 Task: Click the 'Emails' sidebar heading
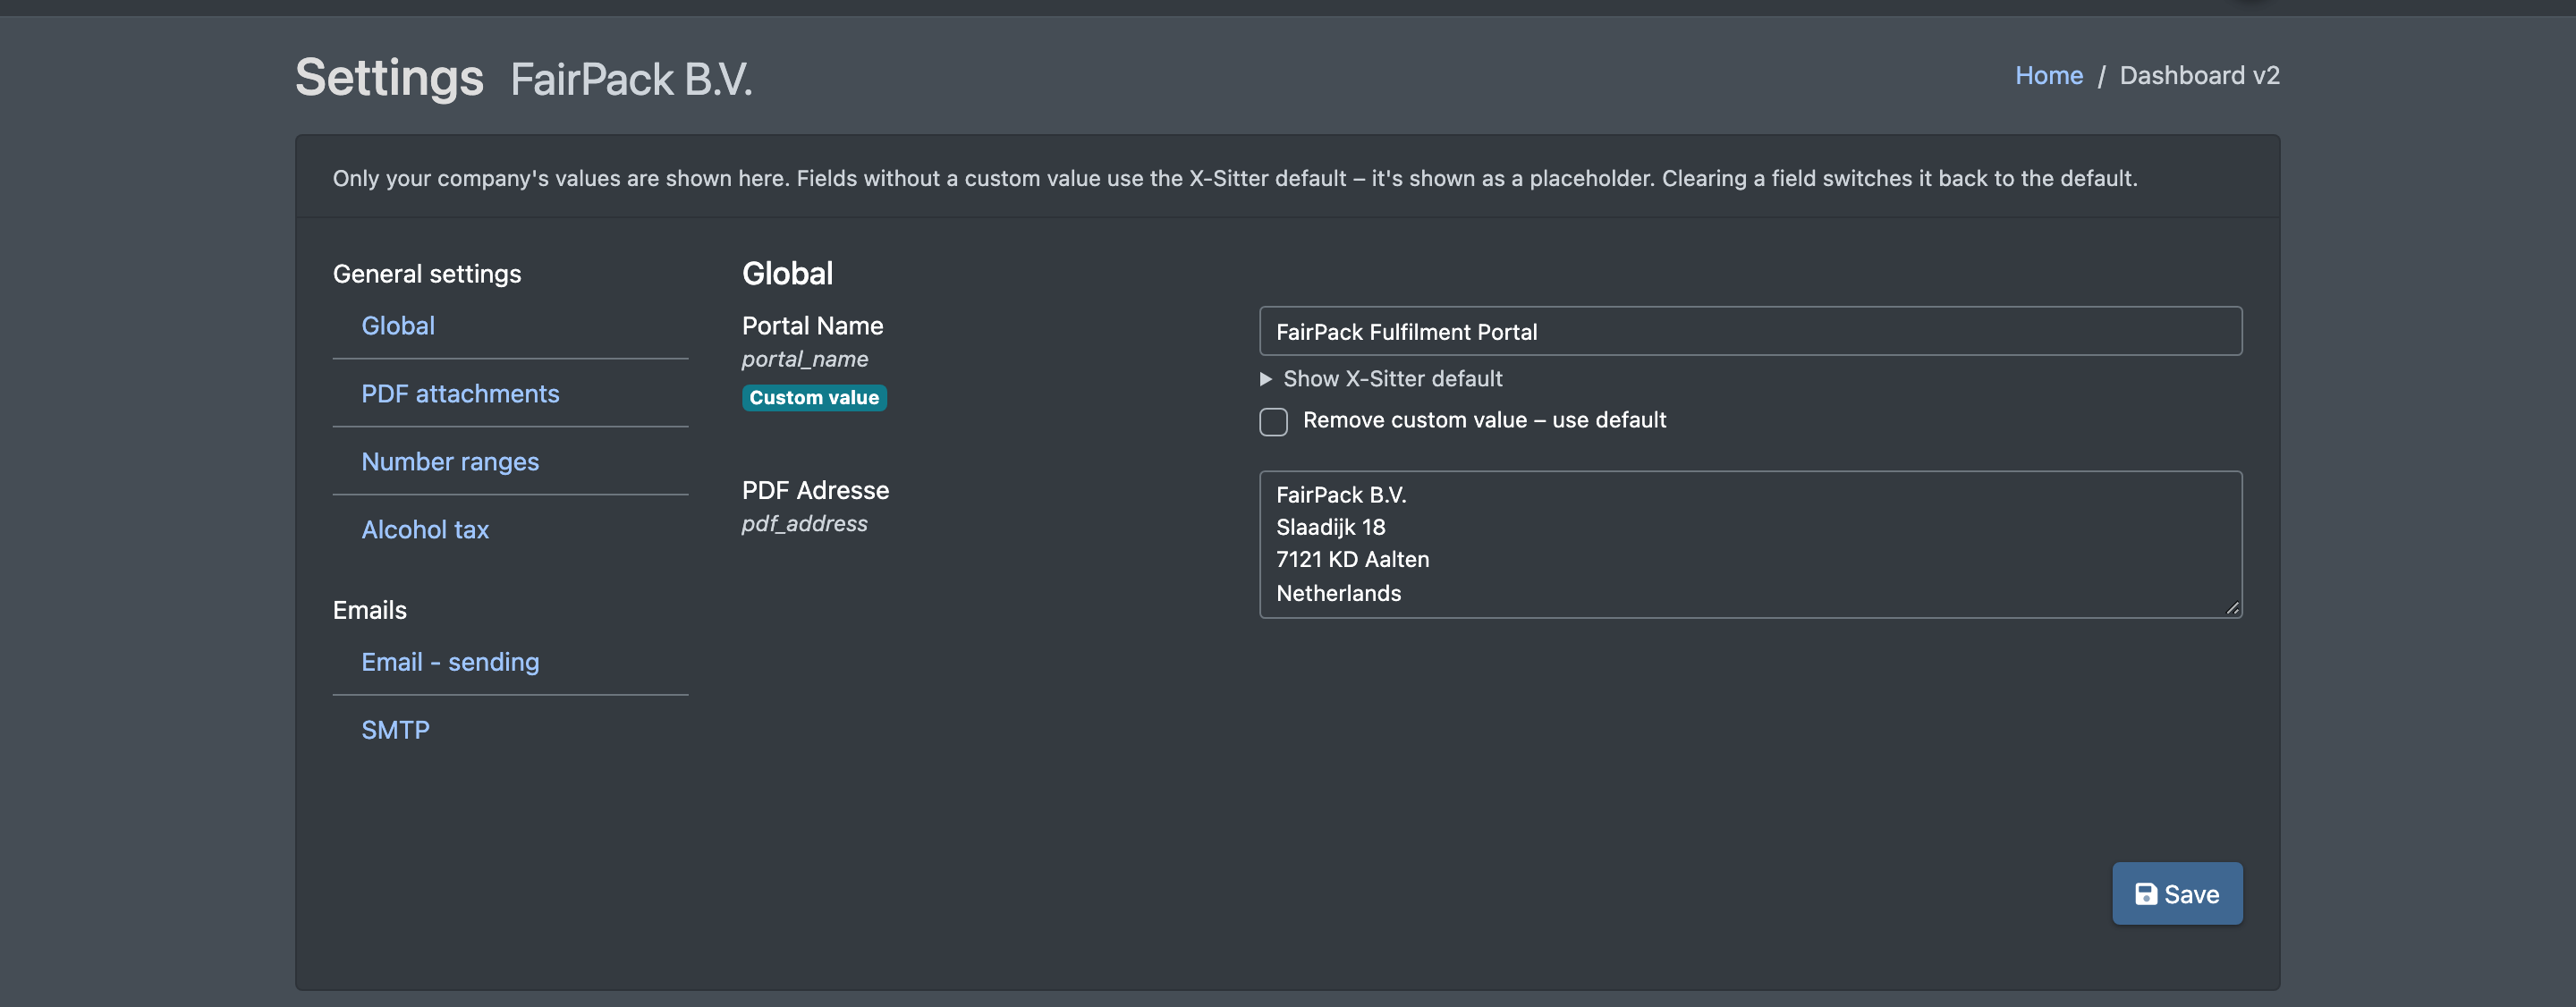[370, 609]
